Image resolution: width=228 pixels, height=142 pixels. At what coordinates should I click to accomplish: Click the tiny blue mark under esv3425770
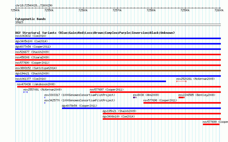pyautogui.click(x=45, y=103)
